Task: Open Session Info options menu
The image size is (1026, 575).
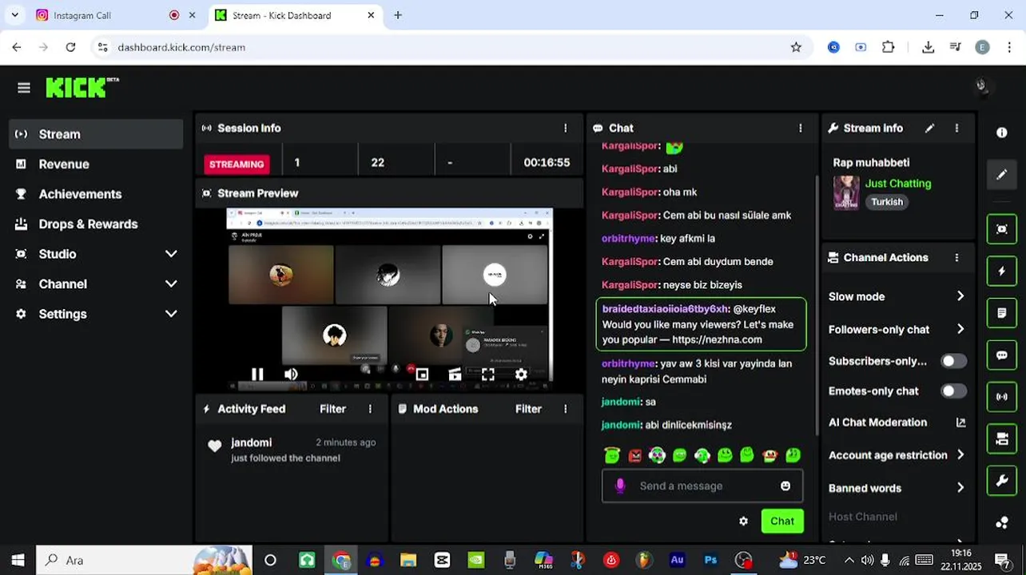Action: pos(566,128)
